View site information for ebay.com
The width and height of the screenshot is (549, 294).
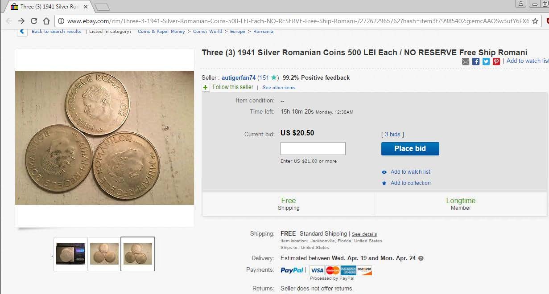tap(61, 21)
